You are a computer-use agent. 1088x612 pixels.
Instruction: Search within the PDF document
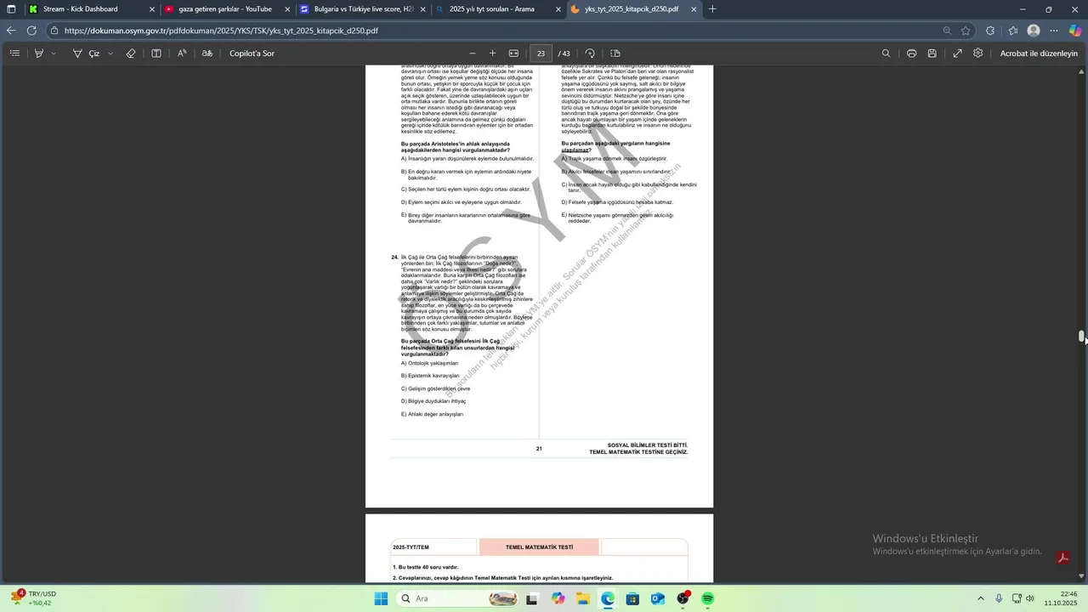(886, 54)
